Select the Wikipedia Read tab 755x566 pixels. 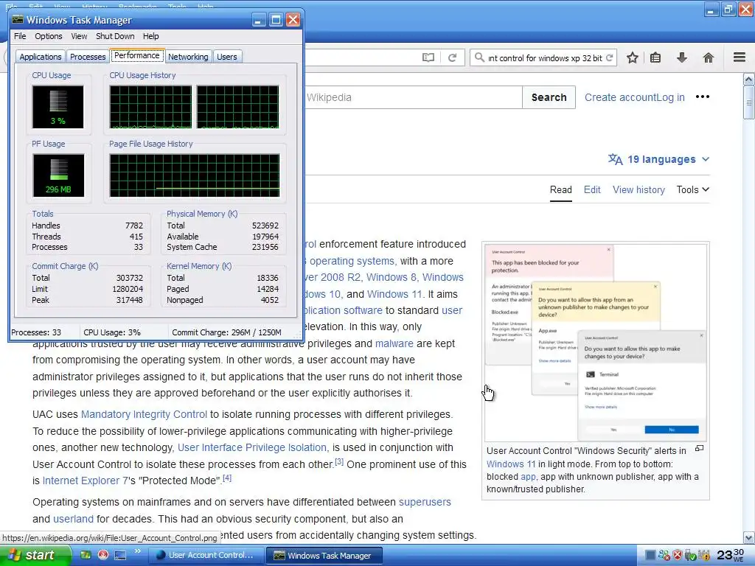(561, 189)
